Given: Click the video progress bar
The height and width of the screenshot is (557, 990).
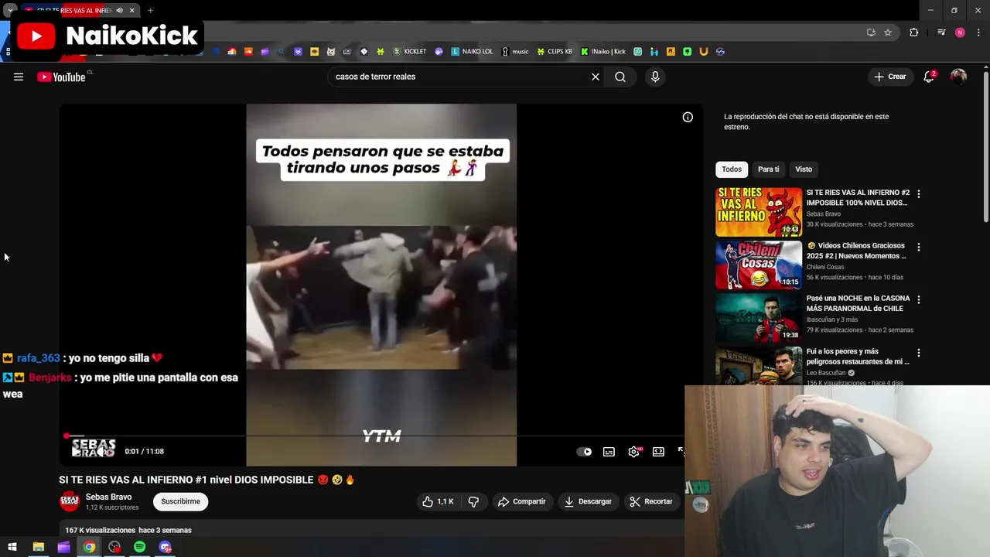Looking at the screenshot, I should tap(374, 436).
